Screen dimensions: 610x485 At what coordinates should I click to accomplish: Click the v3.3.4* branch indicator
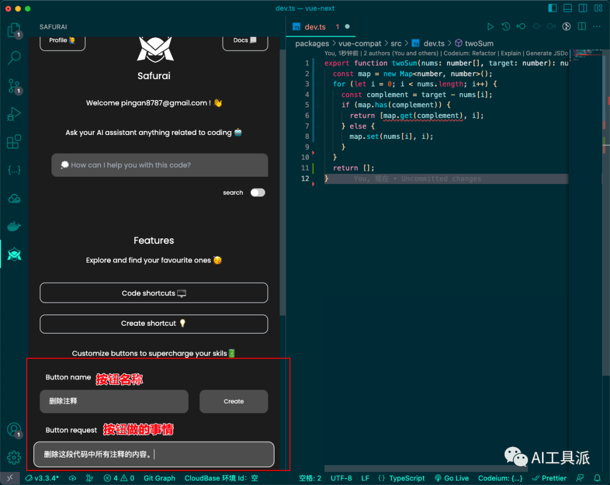pos(42,478)
